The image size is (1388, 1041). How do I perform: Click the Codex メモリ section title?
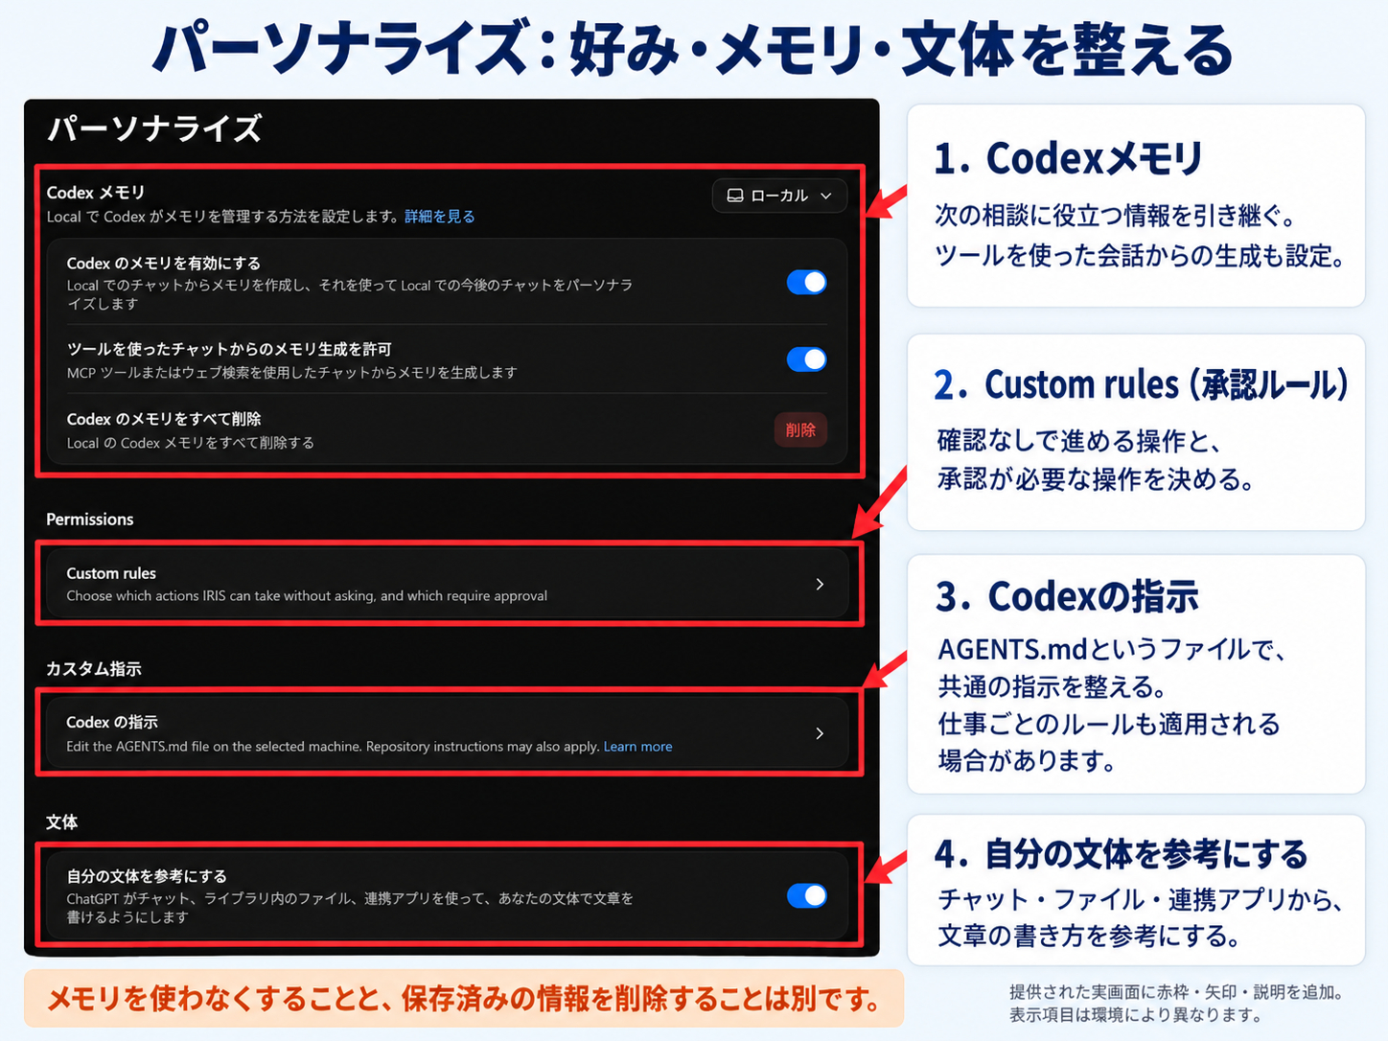[96, 193]
